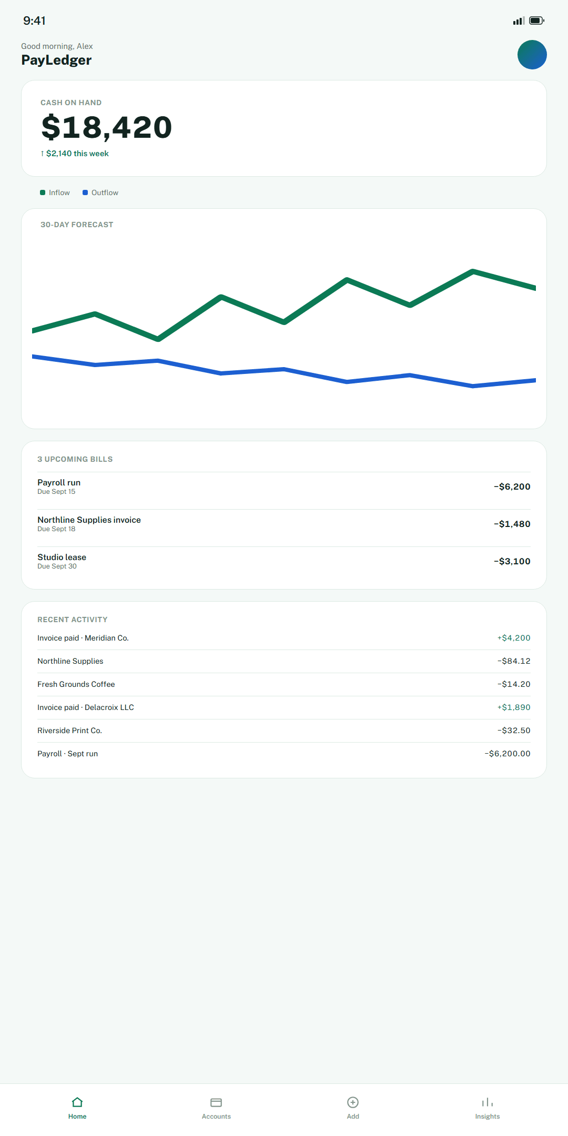Tap the −$1,480 bill amount
The width and height of the screenshot is (568, 1136).
(x=512, y=524)
